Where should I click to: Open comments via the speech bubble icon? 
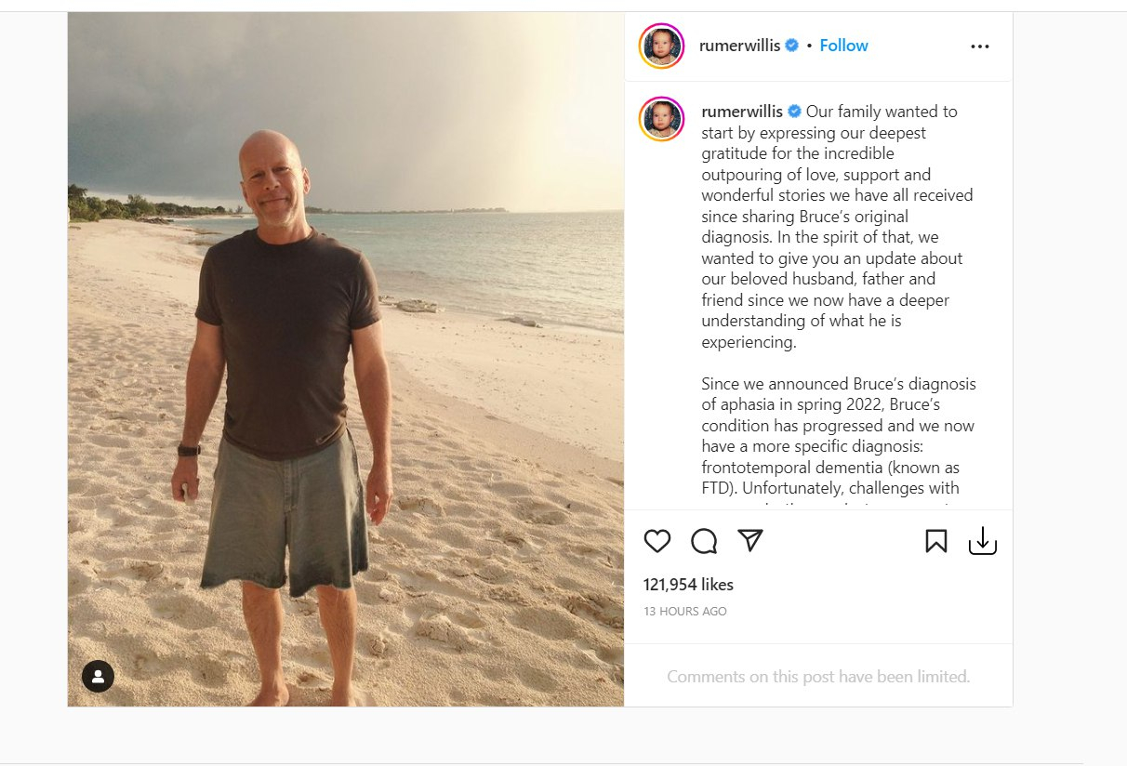704,541
